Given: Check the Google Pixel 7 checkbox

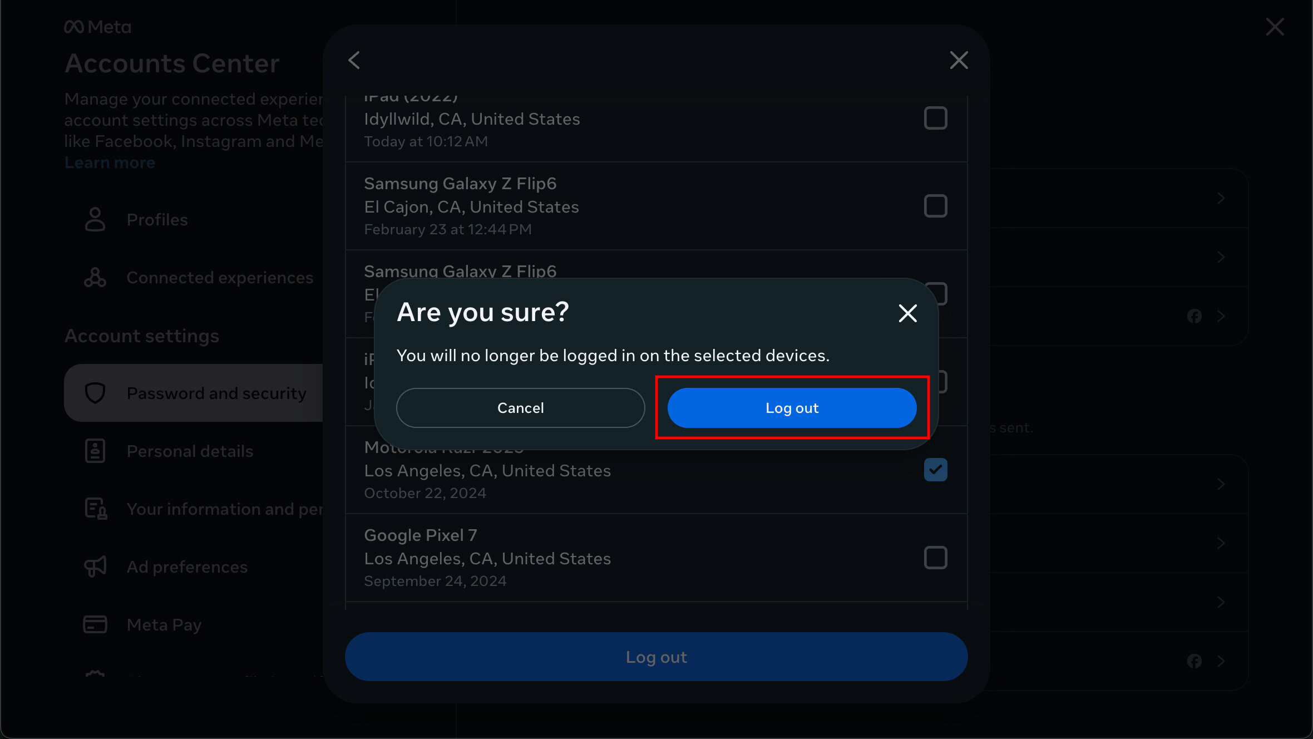Looking at the screenshot, I should coord(935,558).
